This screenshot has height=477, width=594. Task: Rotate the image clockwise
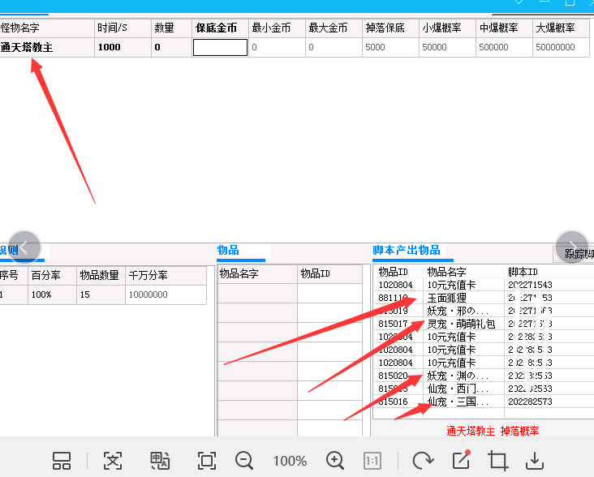422,461
